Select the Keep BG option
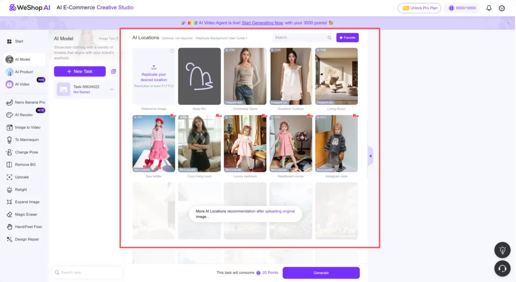 click(x=200, y=77)
